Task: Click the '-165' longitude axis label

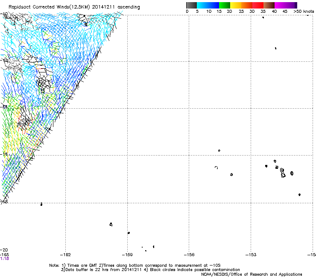Action: 4,255
